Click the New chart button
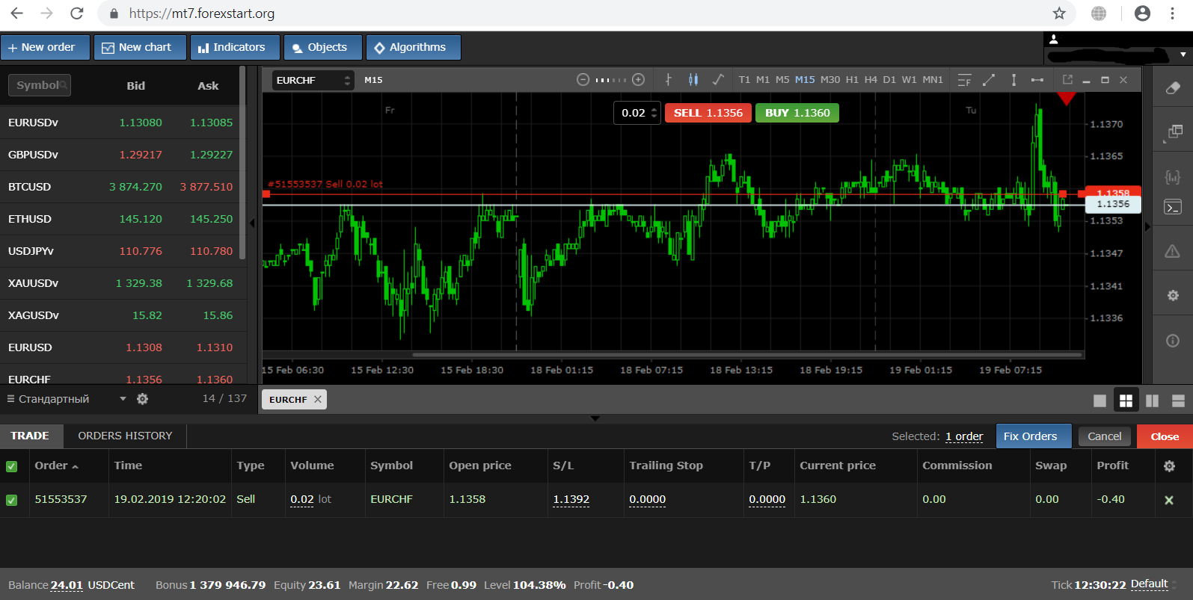The width and height of the screenshot is (1193, 600). [140, 47]
